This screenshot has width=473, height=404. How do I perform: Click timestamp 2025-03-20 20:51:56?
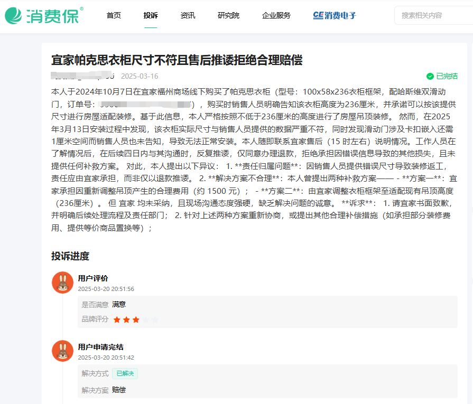pyautogui.click(x=106, y=289)
